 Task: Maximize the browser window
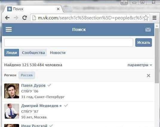point(142,2)
